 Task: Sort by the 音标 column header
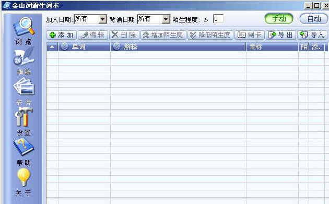[x=272, y=47]
